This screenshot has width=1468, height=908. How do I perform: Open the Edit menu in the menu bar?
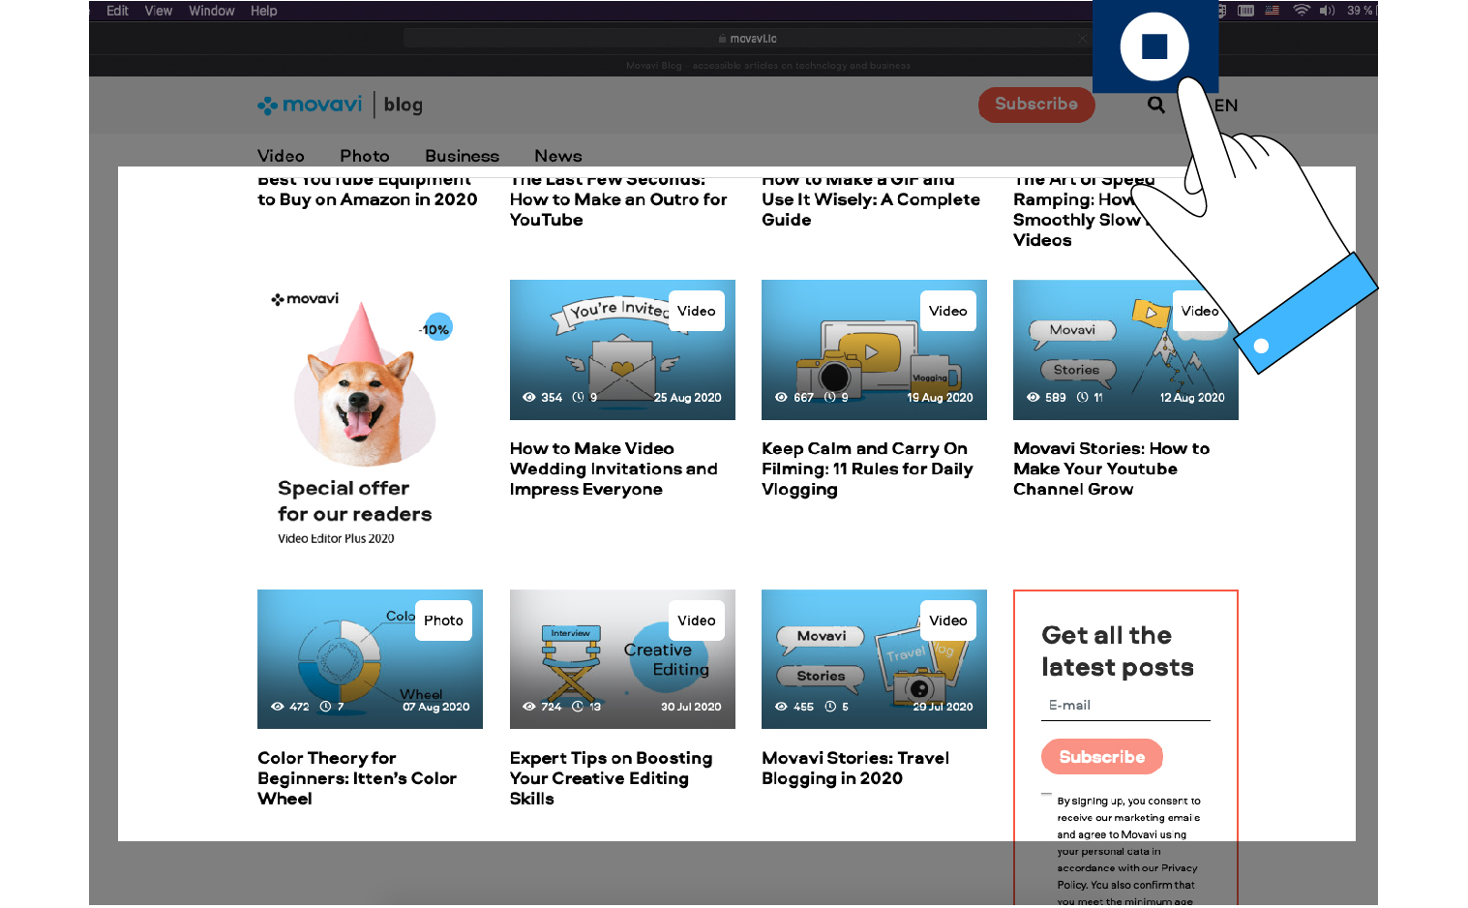(117, 11)
